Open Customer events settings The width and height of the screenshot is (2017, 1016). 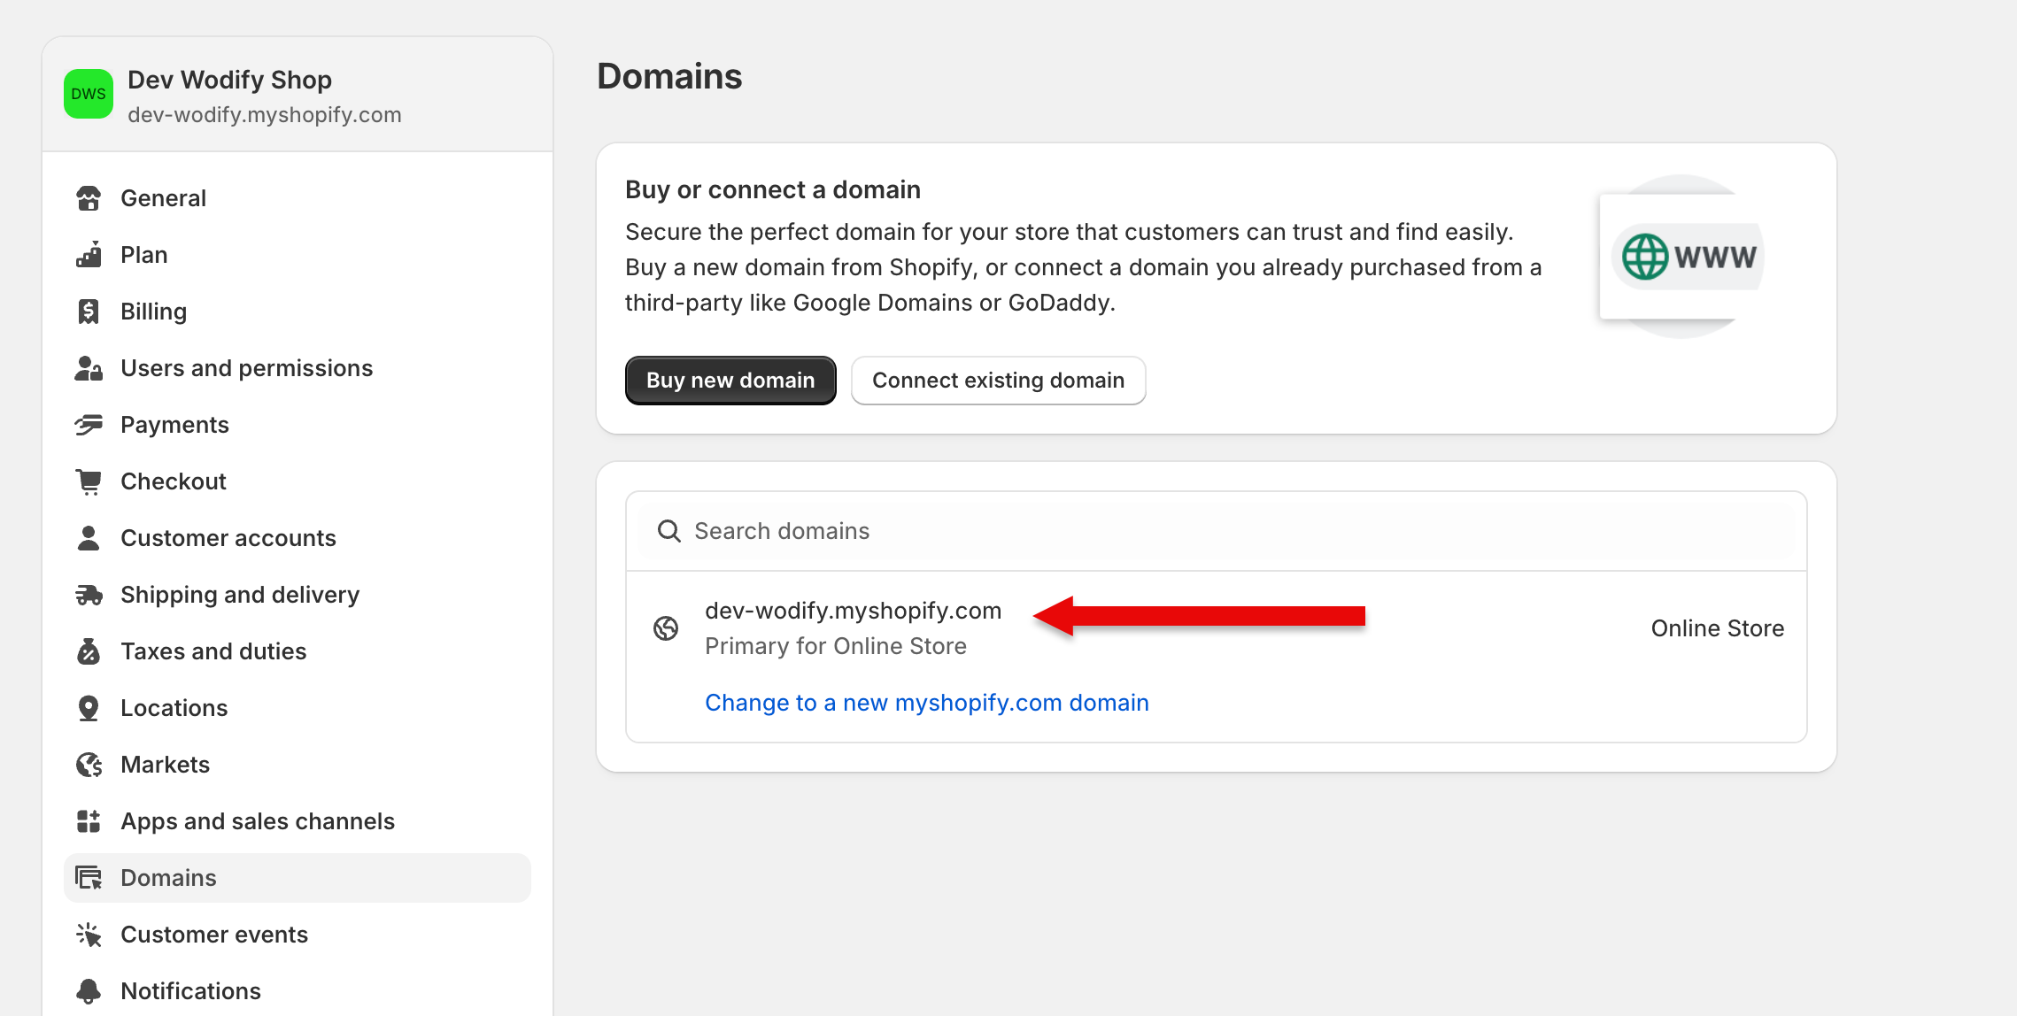click(x=298, y=935)
